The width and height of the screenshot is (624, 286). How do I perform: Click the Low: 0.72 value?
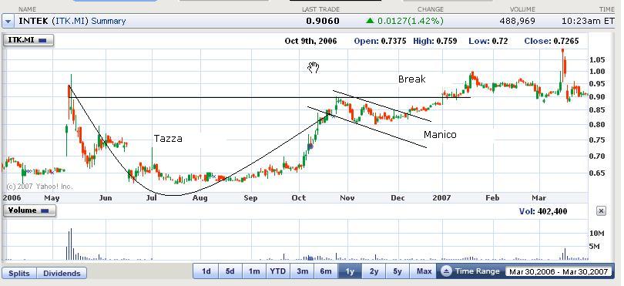pyautogui.click(x=488, y=41)
